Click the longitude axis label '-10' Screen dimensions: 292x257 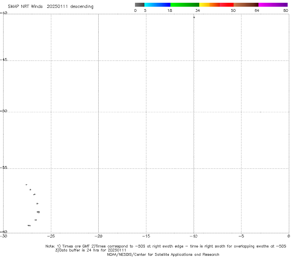194,236
